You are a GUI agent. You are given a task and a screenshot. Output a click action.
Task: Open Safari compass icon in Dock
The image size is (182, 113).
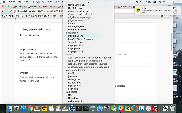point(24,108)
